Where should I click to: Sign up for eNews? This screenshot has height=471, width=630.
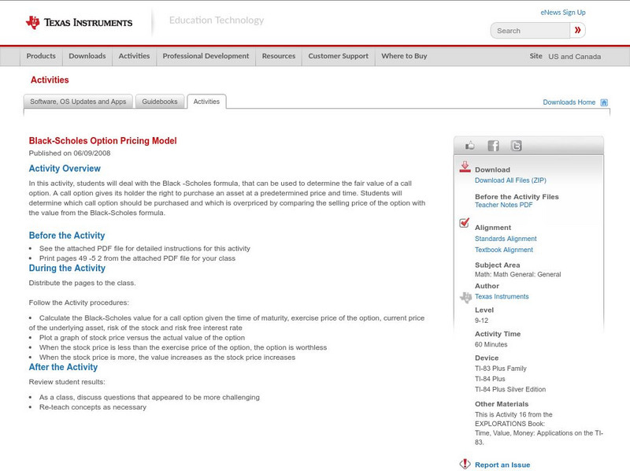pos(562,12)
